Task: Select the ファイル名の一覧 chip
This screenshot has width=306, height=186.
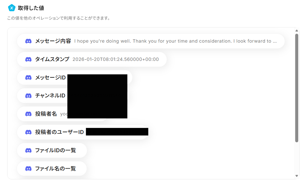Action: (52, 169)
